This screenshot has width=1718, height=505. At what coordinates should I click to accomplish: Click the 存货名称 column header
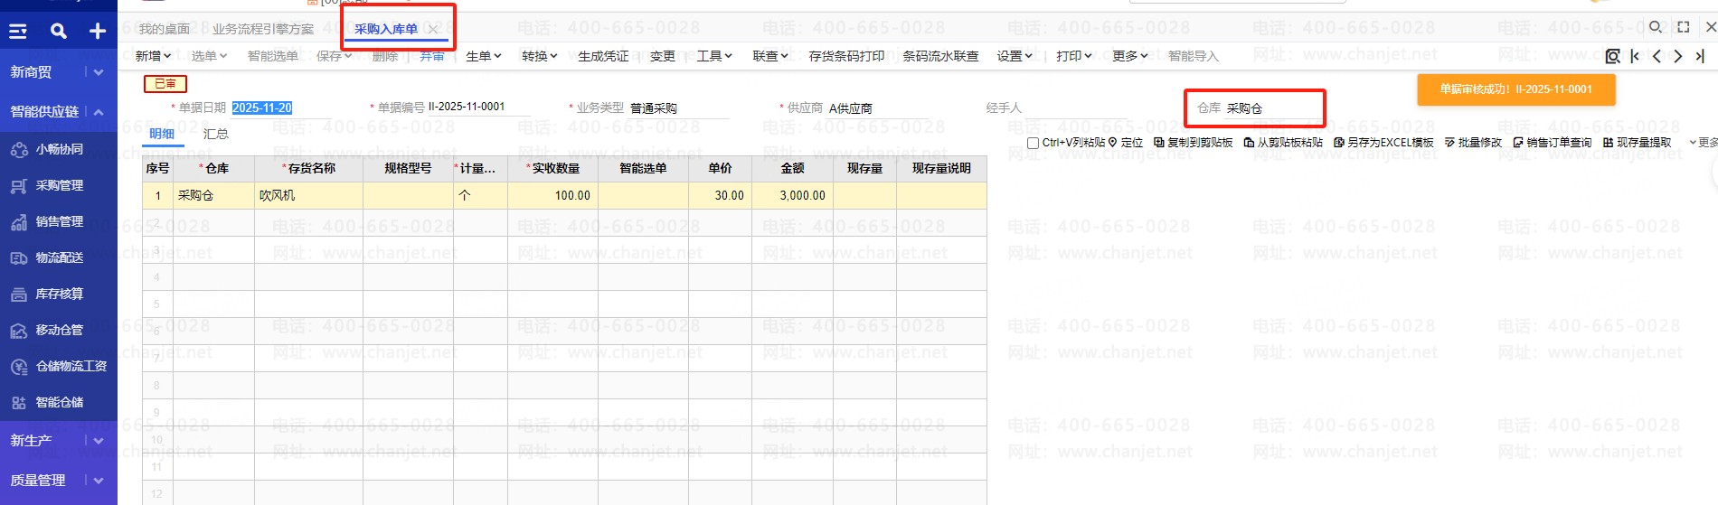(x=308, y=168)
